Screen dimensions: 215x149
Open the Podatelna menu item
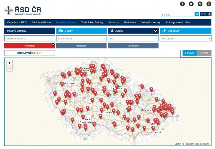[130, 23]
